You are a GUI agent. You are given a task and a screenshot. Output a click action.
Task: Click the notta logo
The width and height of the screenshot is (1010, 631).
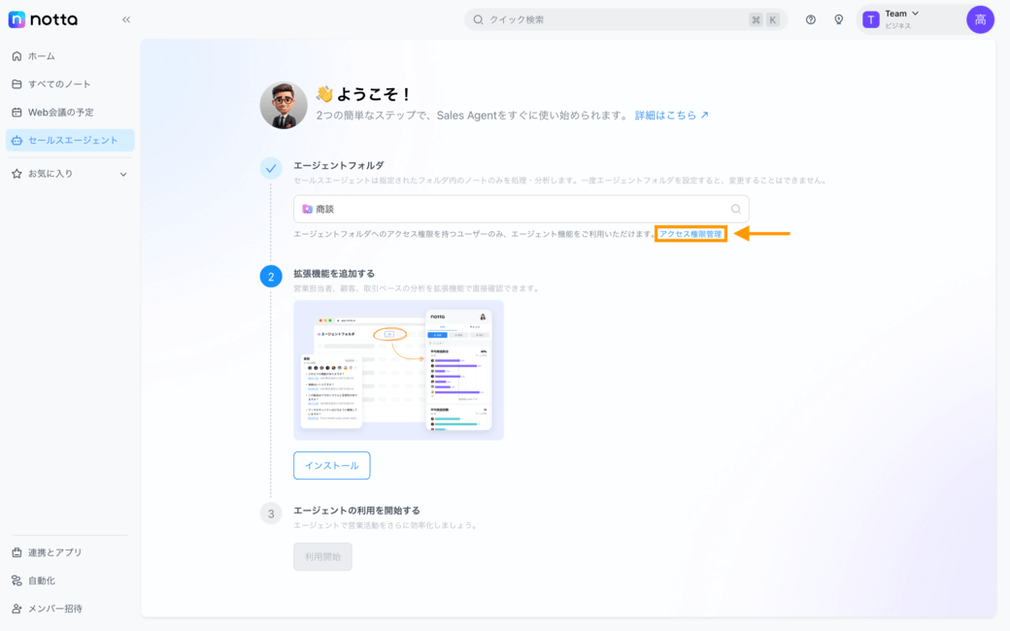43,19
